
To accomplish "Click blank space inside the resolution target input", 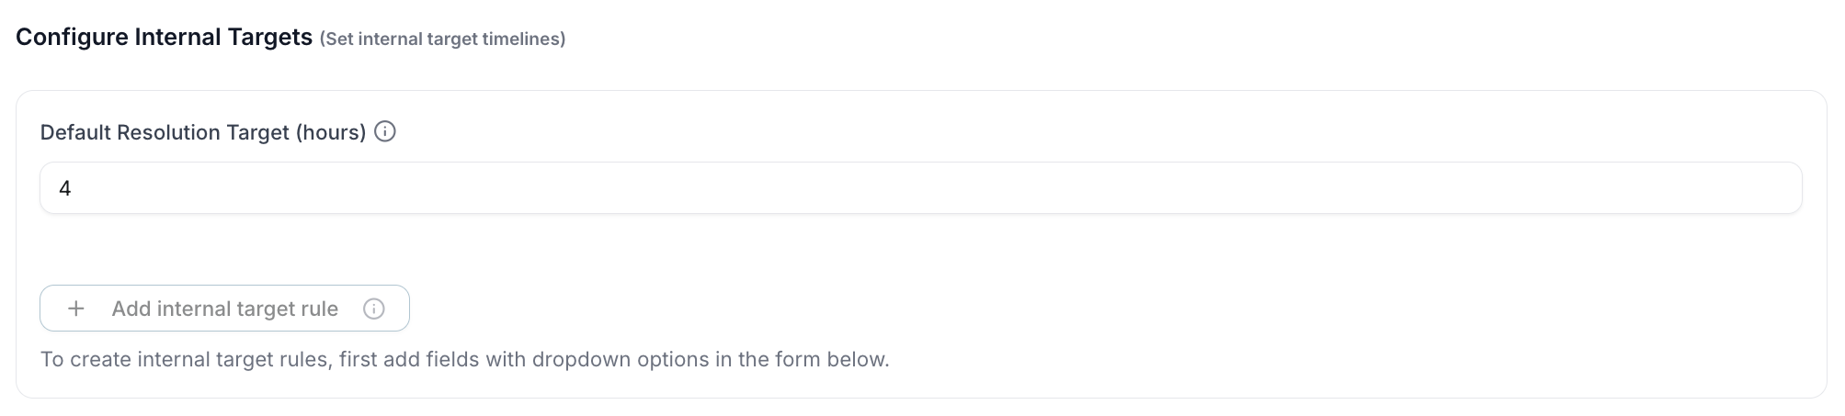I will tap(1103, 188).
